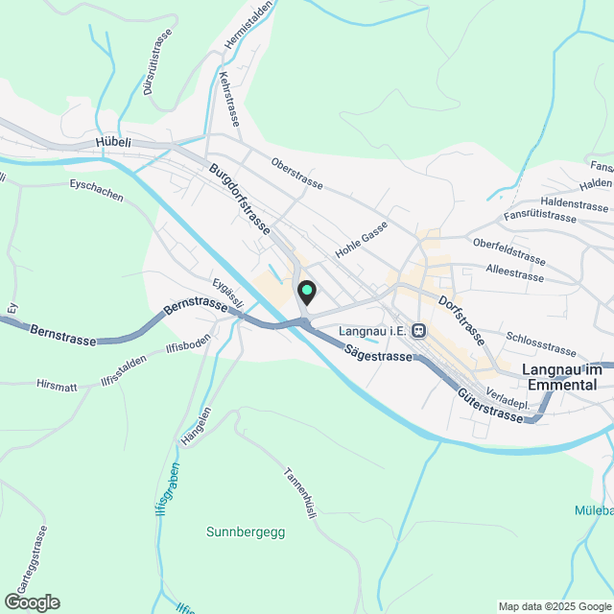Select the Langnau i.E. train station icon

point(418,331)
